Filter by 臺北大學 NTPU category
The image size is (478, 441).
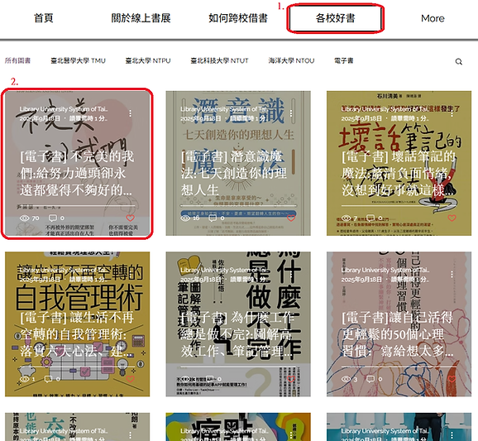(148, 60)
